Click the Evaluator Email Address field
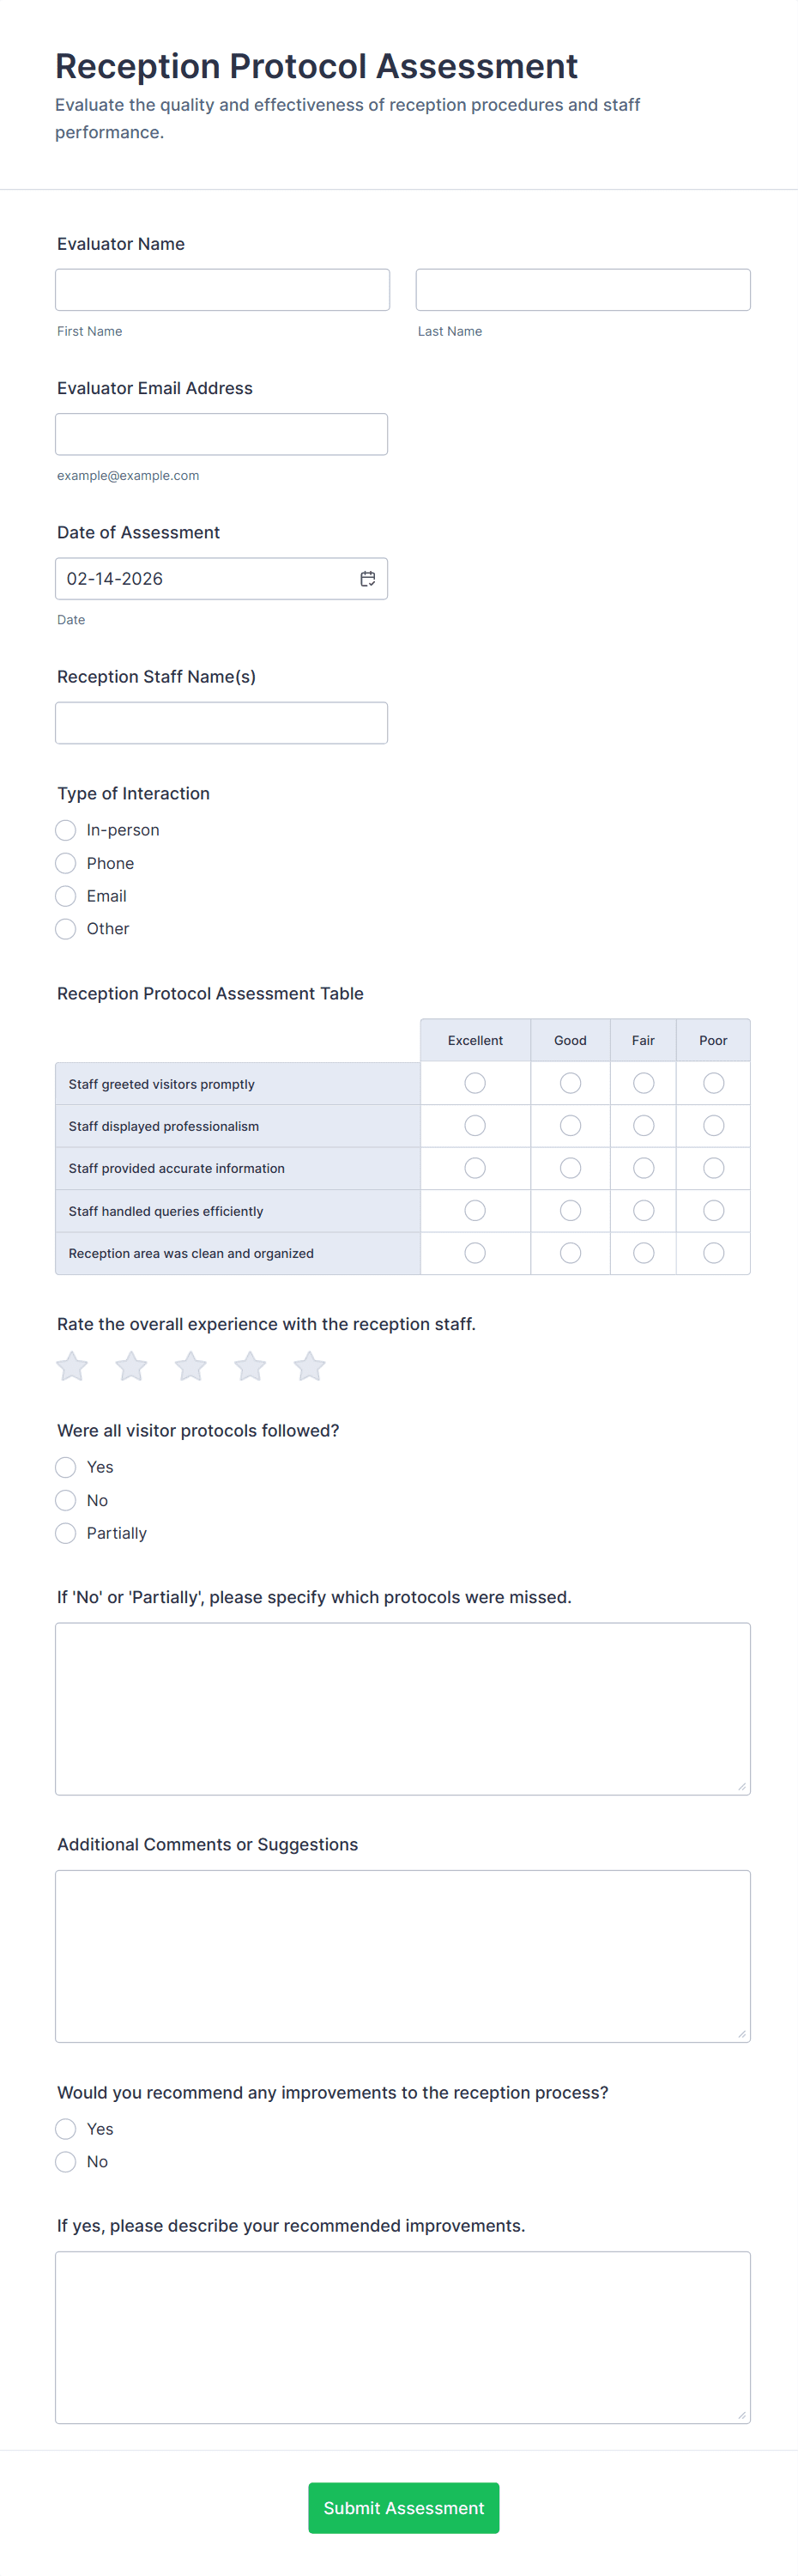Image resolution: width=798 pixels, height=2576 pixels. pos(221,434)
